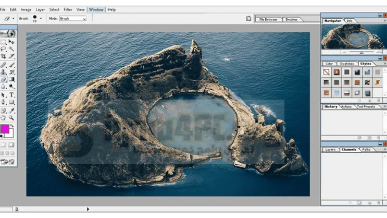Screen dimensions: 387x218
Task: Click the trash icon in Channels panel
Action: pos(378,203)
